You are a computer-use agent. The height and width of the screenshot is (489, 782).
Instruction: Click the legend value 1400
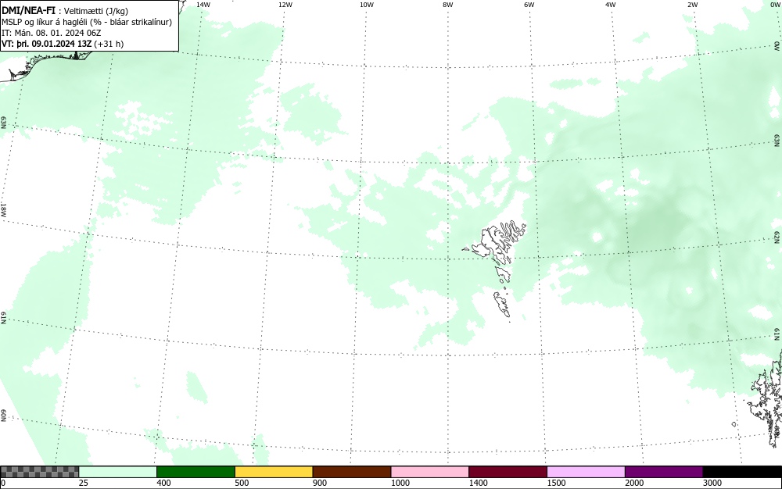pos(478,483)
